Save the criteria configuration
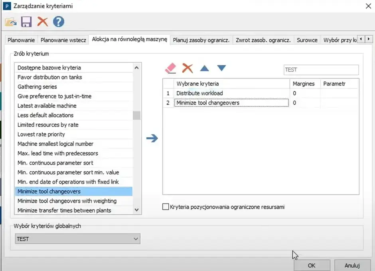 (x=26, y=22)
